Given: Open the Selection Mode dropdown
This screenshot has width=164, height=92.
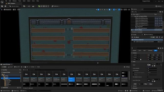Looking at the screenshot, I should (15, 6).
